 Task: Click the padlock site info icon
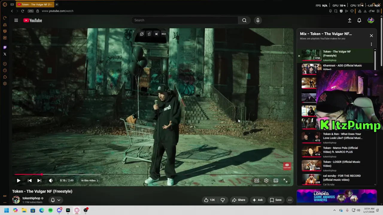tap(37, 11)
